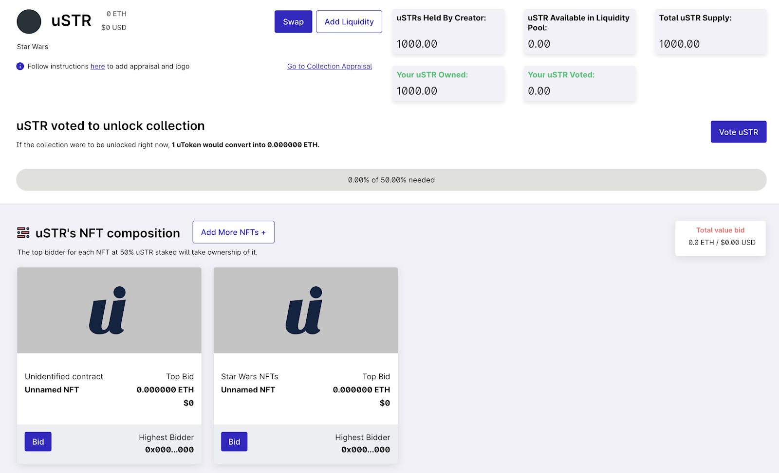Bid on the Unidentified contract NFT
779x473 pixels.
coord(38,441)
